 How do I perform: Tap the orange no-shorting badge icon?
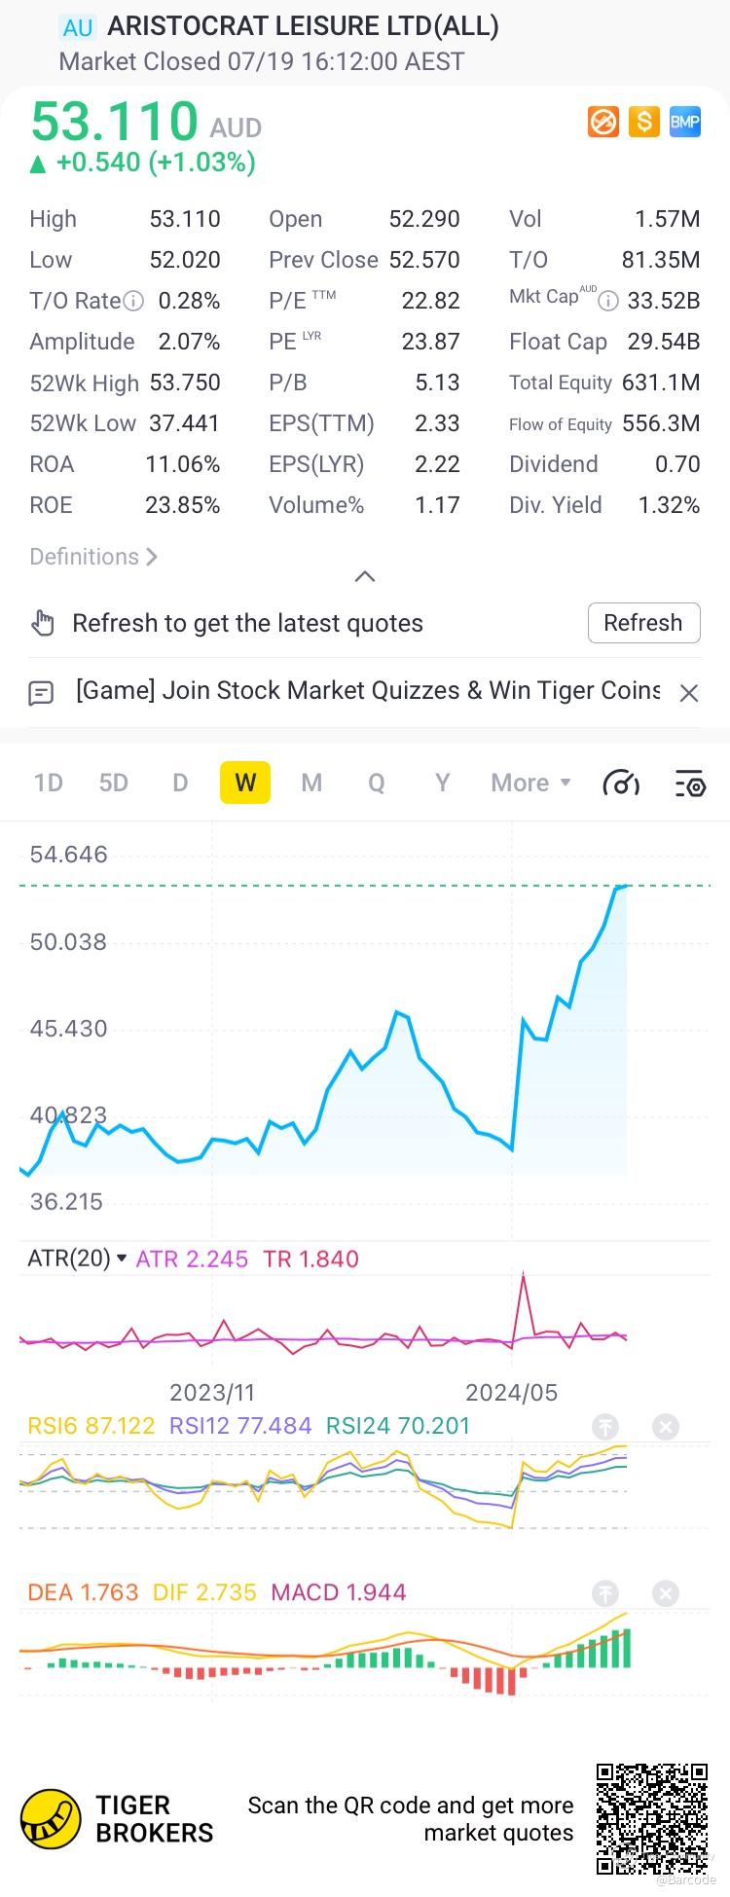pyautogui.click(x=603, y=122)
